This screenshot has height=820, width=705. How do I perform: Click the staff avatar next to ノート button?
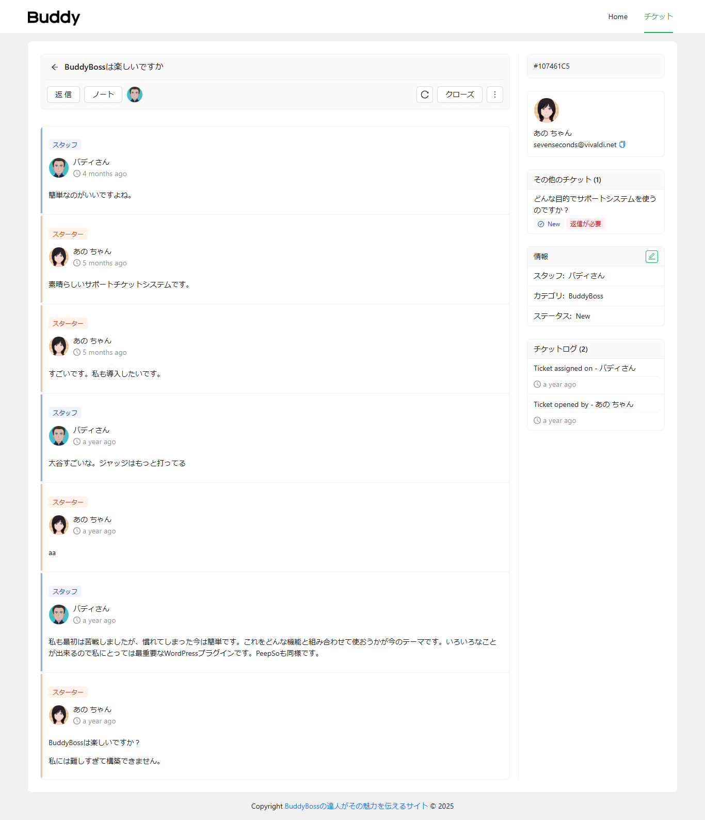click(x=135, y=94)
